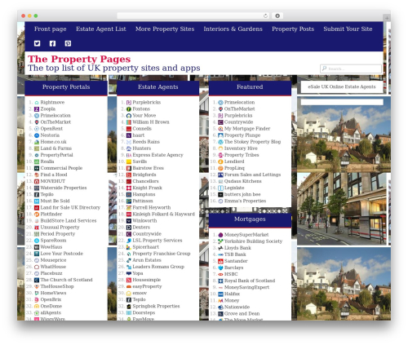Open the Facebook social icon

[52, 43]
